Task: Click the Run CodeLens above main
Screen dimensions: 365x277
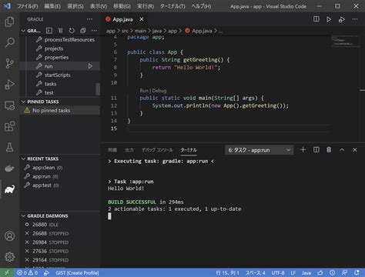Action: [144, 91]
